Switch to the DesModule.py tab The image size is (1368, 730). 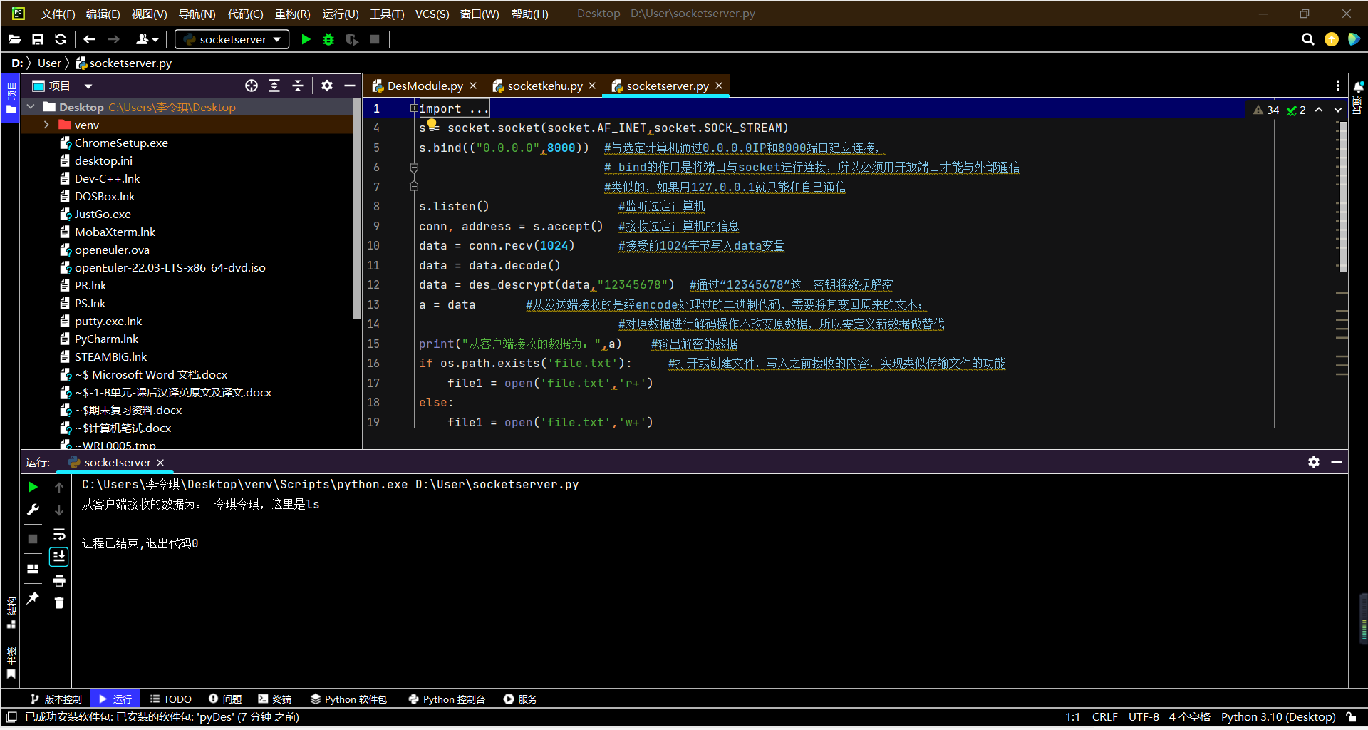(425, 86)
